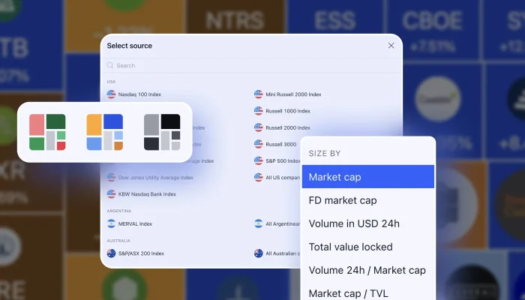Click Australia flag beside S&P/ASX 200

111,253
